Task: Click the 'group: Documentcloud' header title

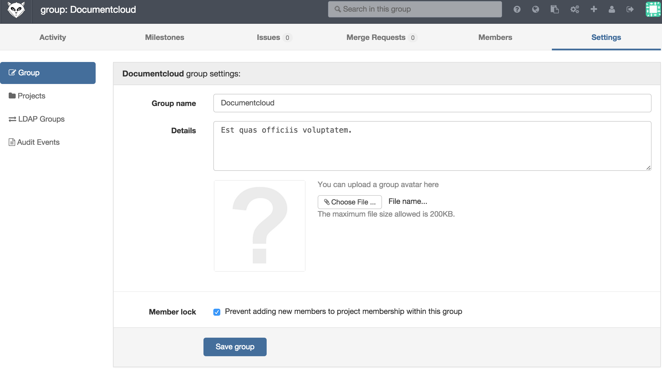Action: (88, 10)
